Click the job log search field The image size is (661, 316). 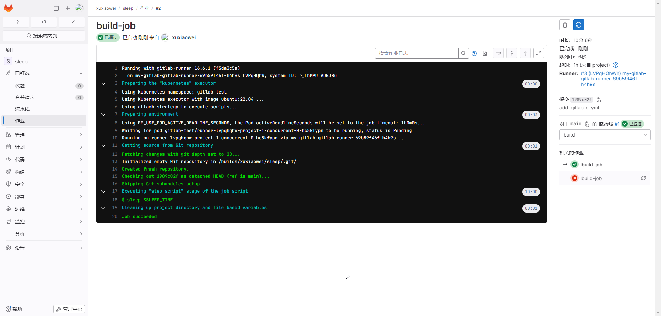tap(417, 53)
